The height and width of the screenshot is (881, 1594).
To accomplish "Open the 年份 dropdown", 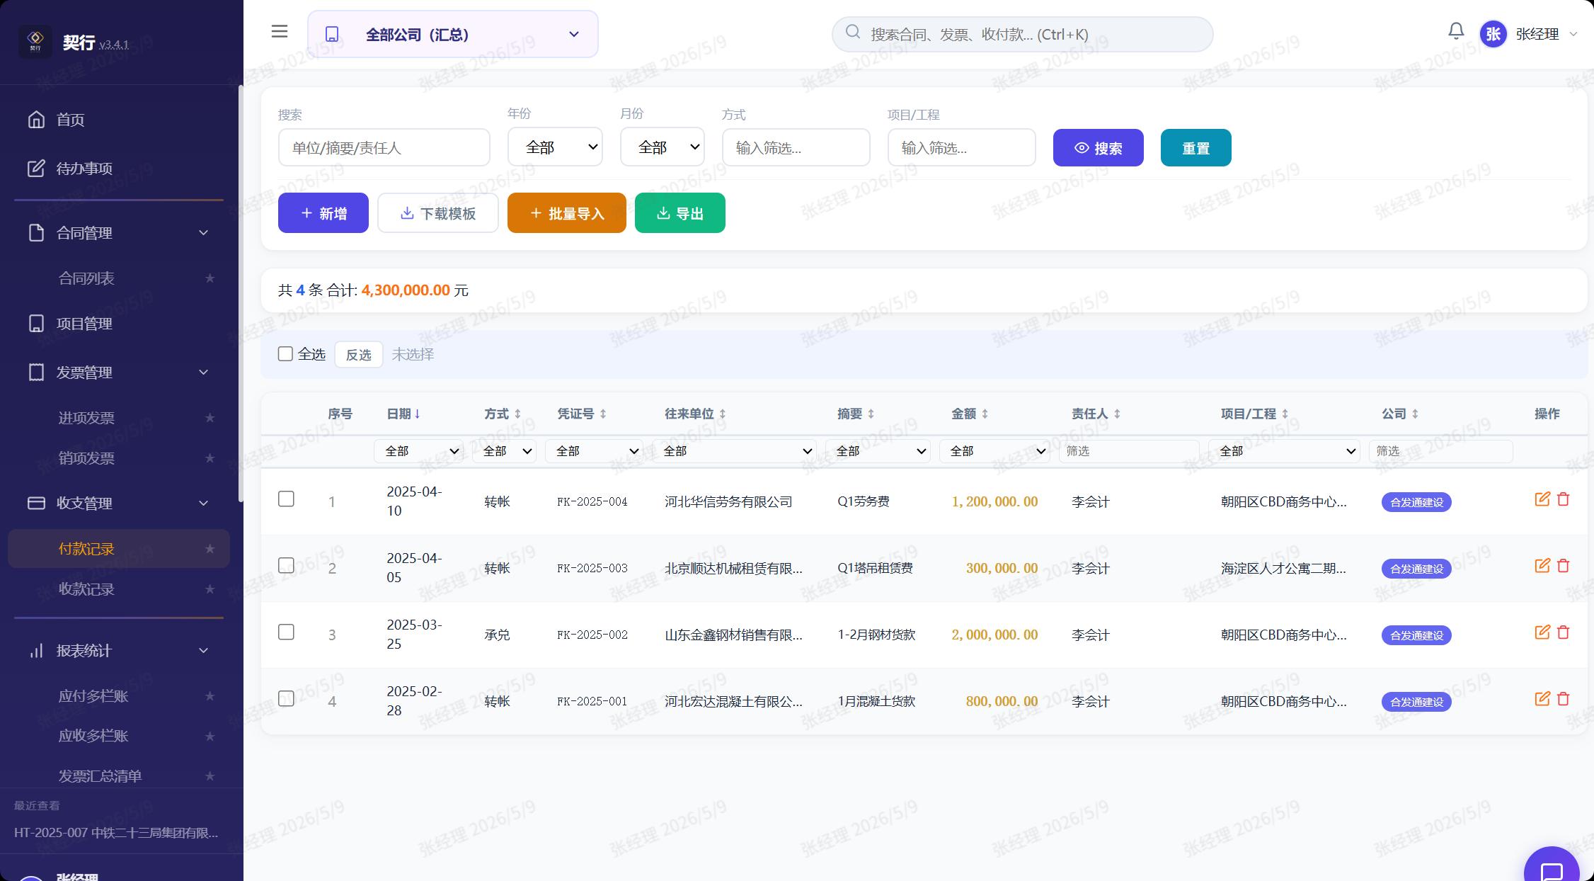I will click(x=555, y=147).
